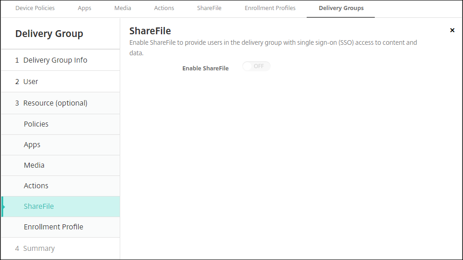
Task: Click the ShareFile page heading
Action: (150, 31)
